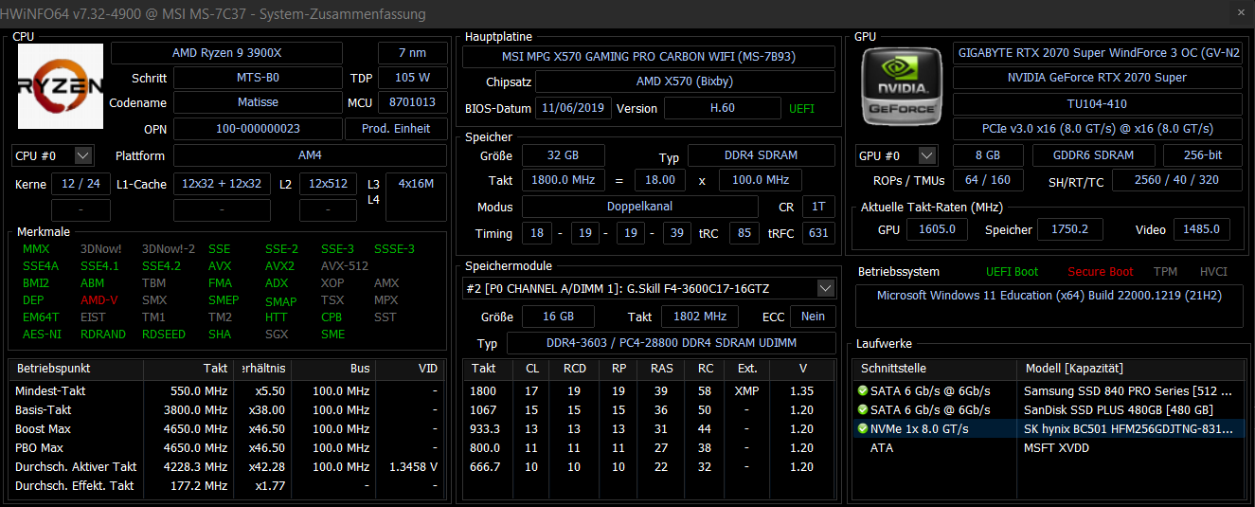Click the Durchsch. Aktiver Takt row
This screenshot has height=507, width=1255.
tap(225, 467)
